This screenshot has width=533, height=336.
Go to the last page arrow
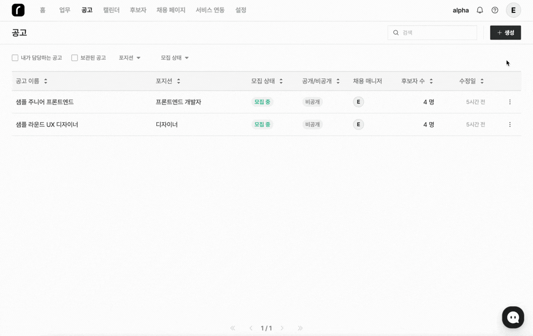click(300, 328)
